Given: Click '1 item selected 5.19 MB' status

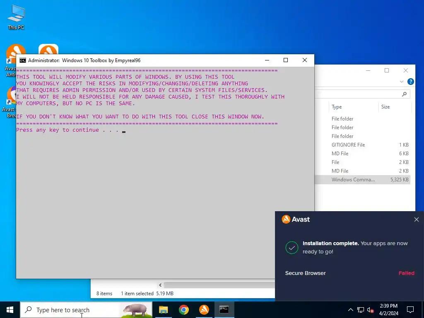Looking at the screenshot, I should click(147, 294).
